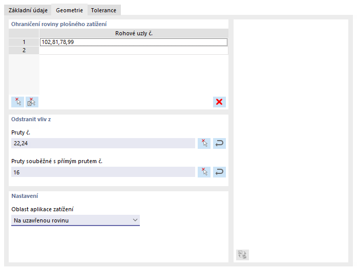
Task: Open the Geometrie tab
Action: [70, 10]
